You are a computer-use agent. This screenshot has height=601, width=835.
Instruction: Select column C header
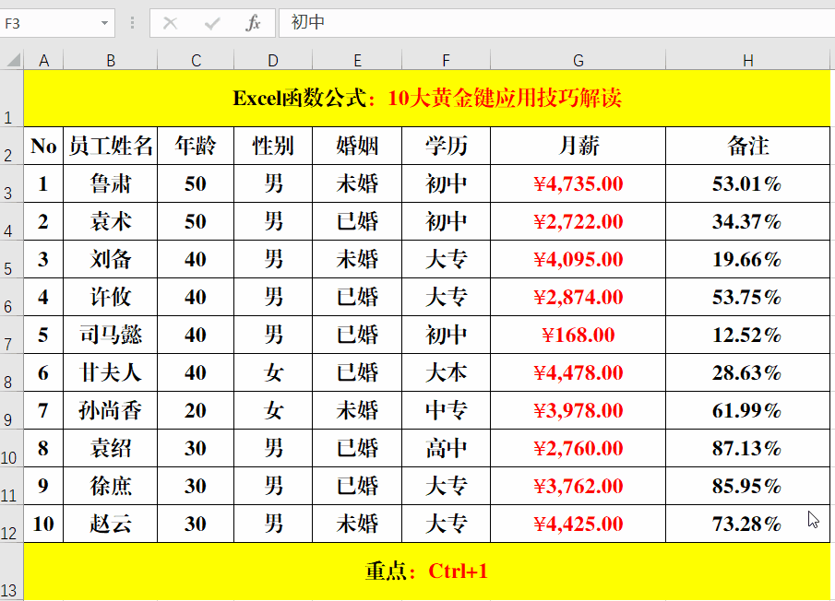click(x=196, y=60)
